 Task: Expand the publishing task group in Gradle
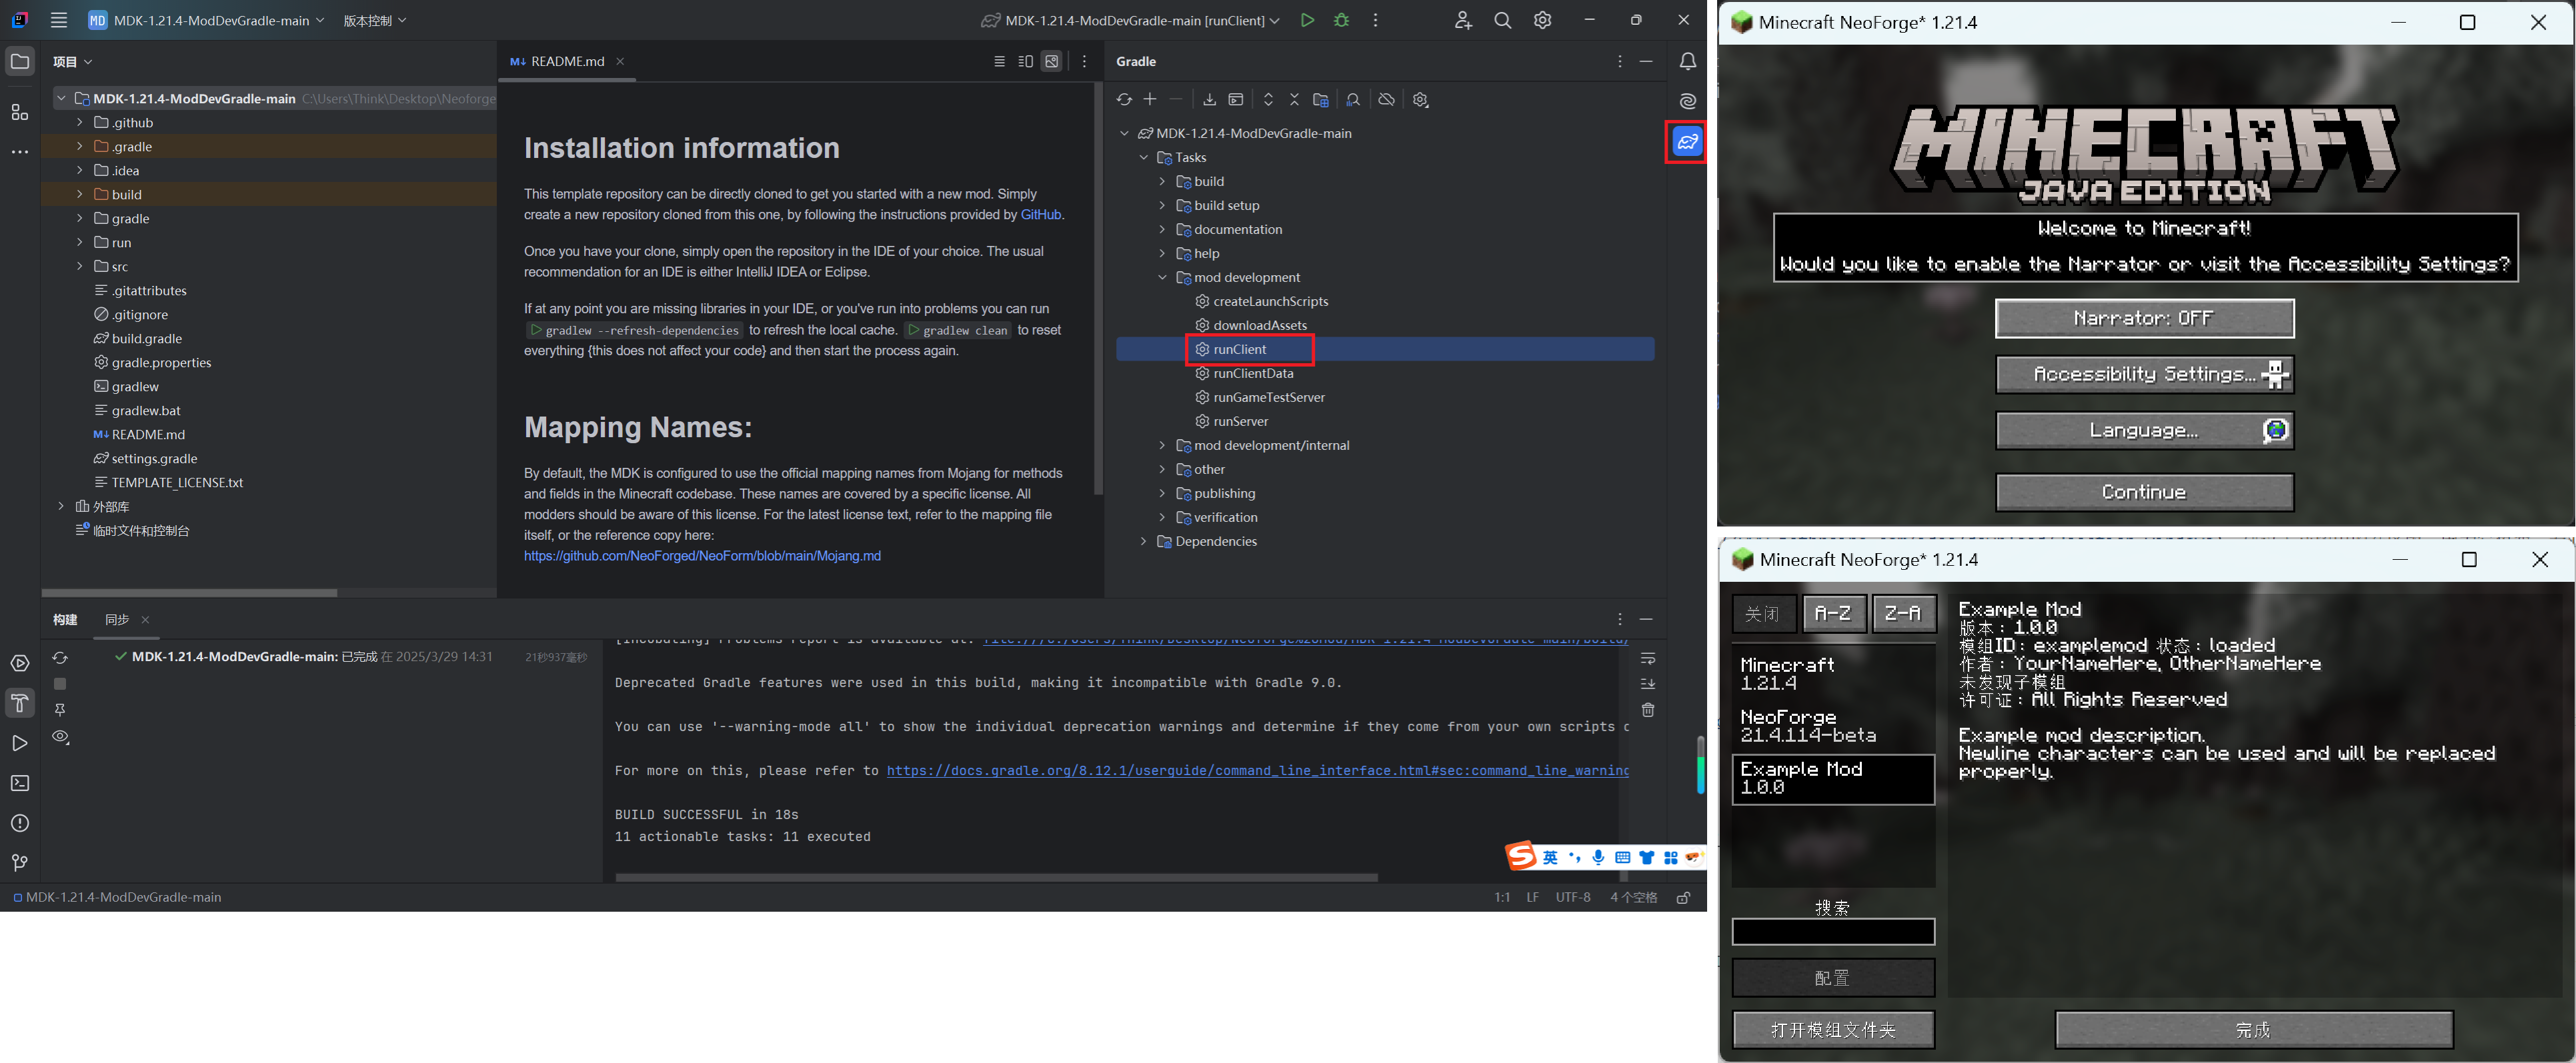1162,493
